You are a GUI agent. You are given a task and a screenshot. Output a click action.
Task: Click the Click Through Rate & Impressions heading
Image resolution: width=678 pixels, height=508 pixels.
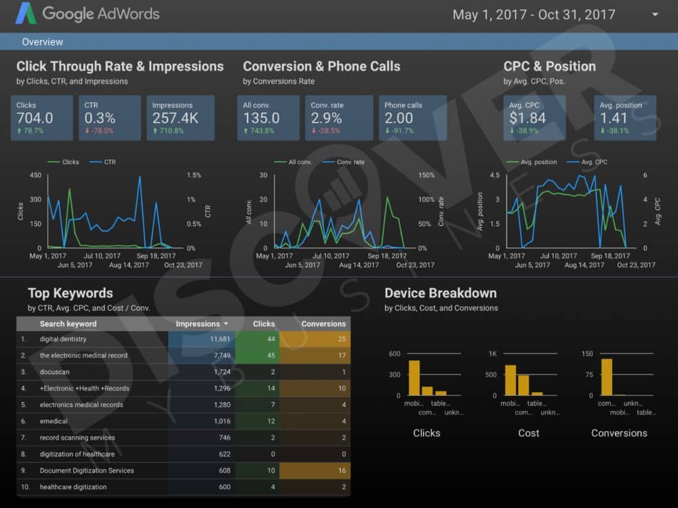(x=120, y=66)
